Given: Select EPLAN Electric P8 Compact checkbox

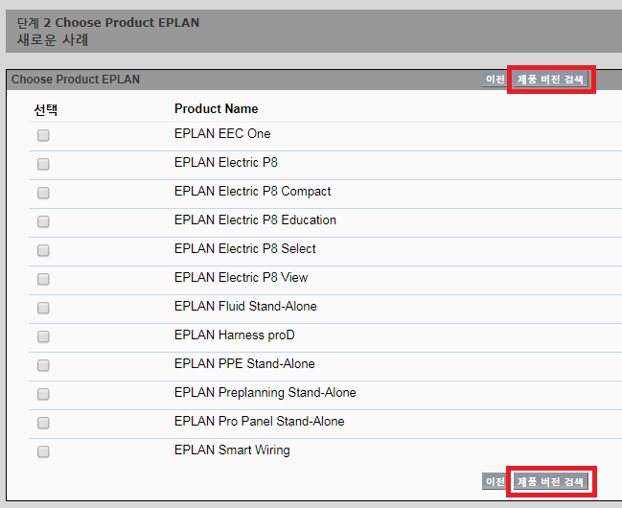Looking at the screenshot, I should coord(43,193).
